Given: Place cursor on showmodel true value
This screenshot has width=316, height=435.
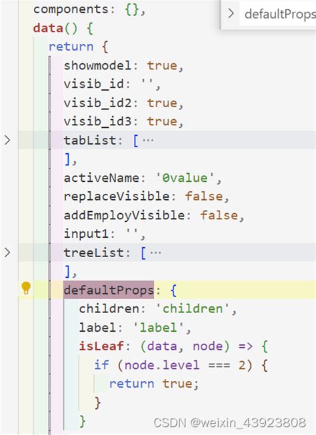Looking at the screenshot, I should pos(162,65).
